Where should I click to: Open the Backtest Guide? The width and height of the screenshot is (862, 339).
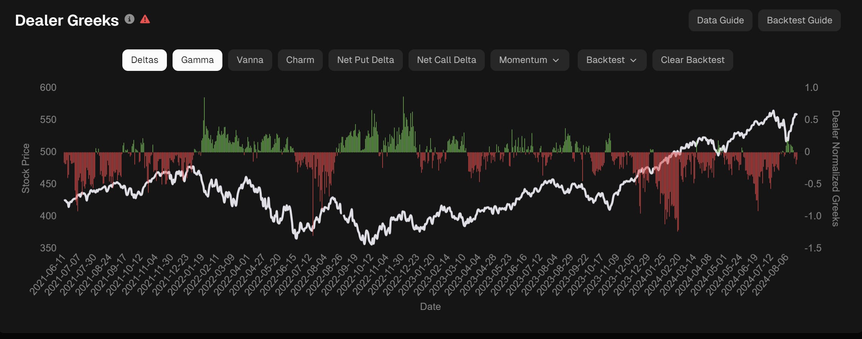(799, 20)
